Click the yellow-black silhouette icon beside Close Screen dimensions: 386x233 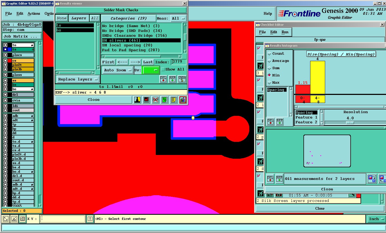(137, 100)
